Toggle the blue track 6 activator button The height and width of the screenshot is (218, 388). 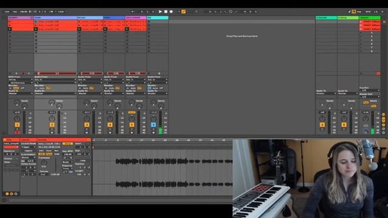pos(153,125)
